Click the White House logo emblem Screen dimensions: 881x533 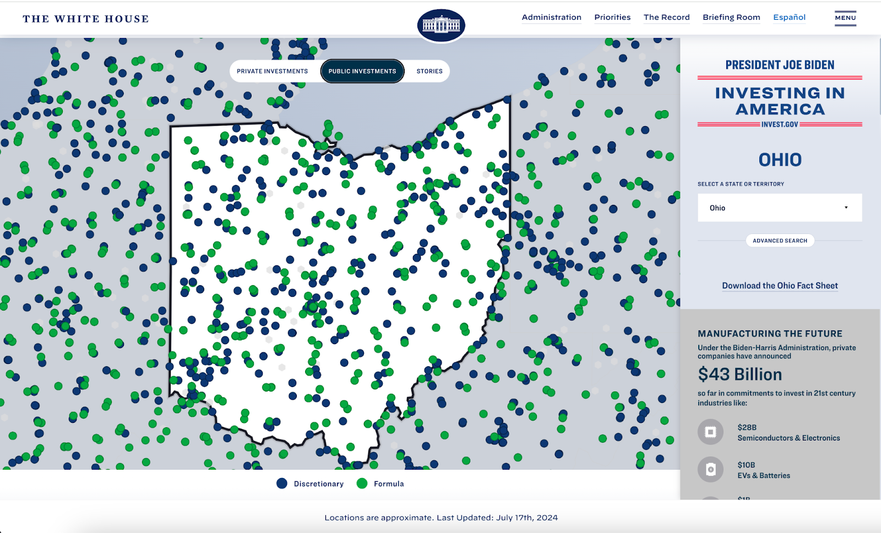[x=441, y=25]
